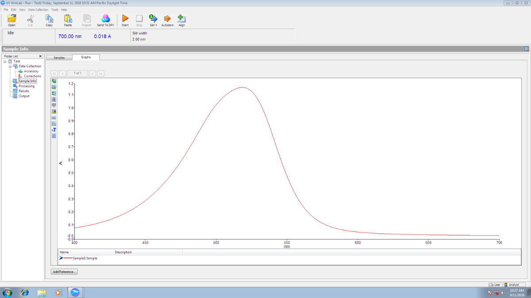The width and height of the screenshot is (531, 298).
Task: Open the View menu
Action: tap(22, 9)
